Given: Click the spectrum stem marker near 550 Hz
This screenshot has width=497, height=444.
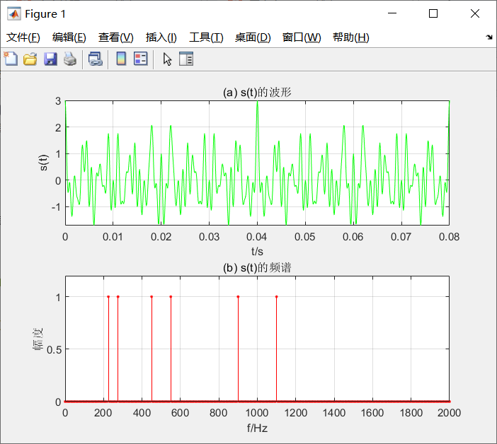Looking at the screenshot, I should (x=171, y=297).
